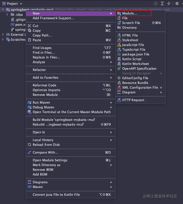Screen dimensions: 183x204
Task: Click the Module... submenu entry
Action: coord(140,13)
